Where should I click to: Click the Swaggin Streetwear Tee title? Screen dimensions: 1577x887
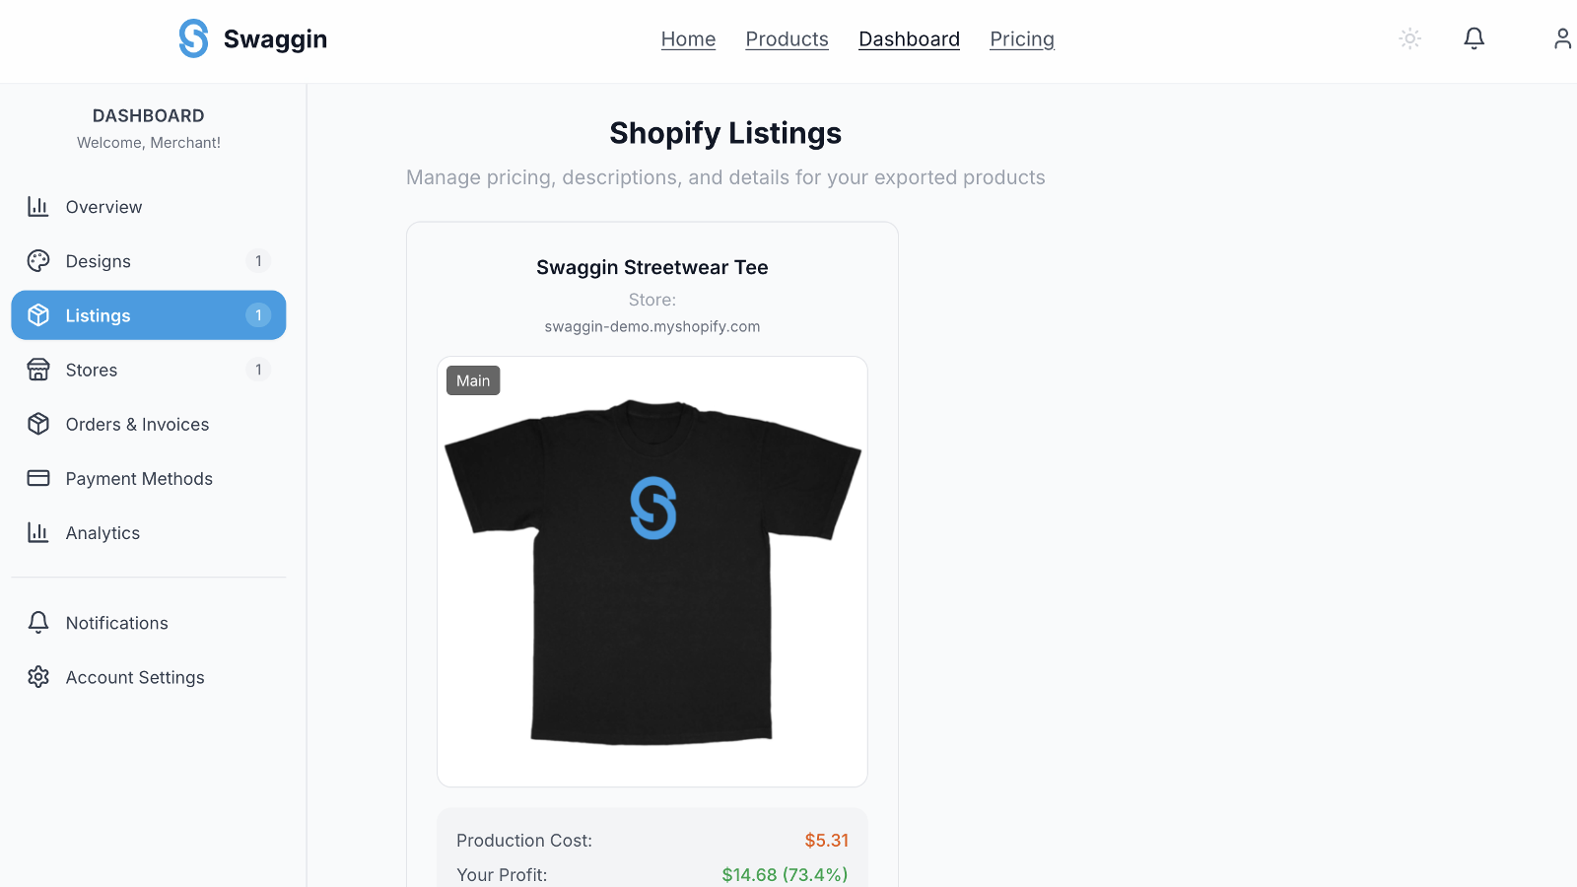(652, 267)
